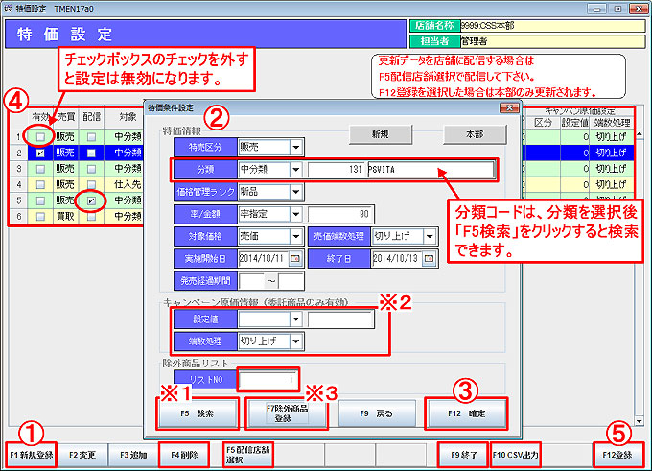652x471 pixels.
Task: Click the 有効 column header
Action: (40, 117)
